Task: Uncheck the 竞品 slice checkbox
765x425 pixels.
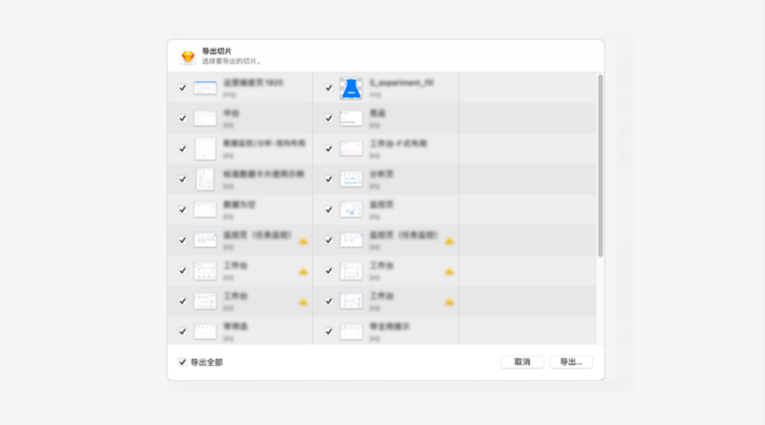Action: [x=329, y=118]
